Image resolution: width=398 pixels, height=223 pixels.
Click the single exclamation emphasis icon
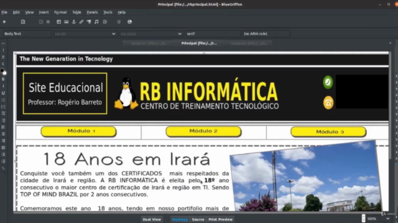point(3,50)
